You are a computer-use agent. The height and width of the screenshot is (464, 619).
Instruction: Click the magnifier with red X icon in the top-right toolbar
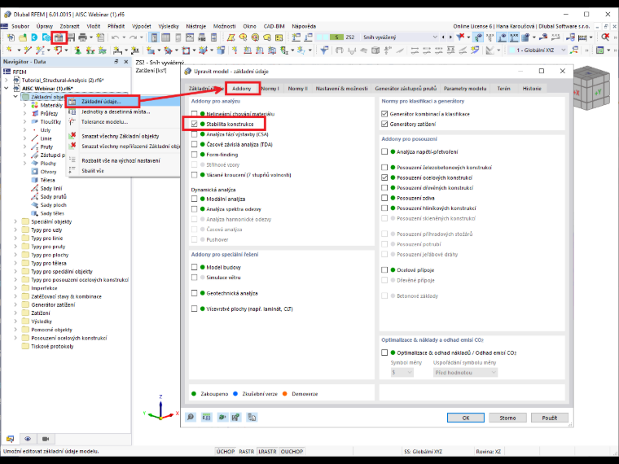pyautogui.click(x=606, y=37)
